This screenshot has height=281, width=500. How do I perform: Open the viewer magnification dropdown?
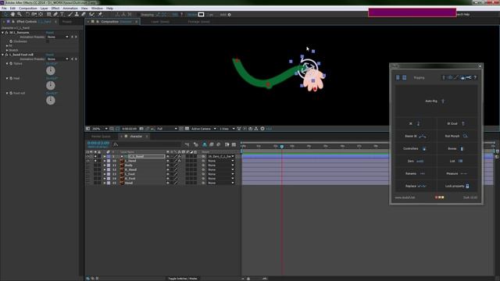click(x=100, y=129)
